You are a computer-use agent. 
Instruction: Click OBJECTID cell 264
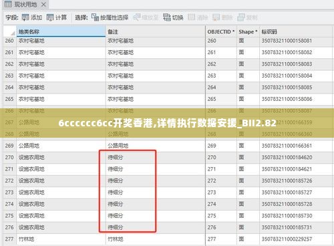click(221, 88)
